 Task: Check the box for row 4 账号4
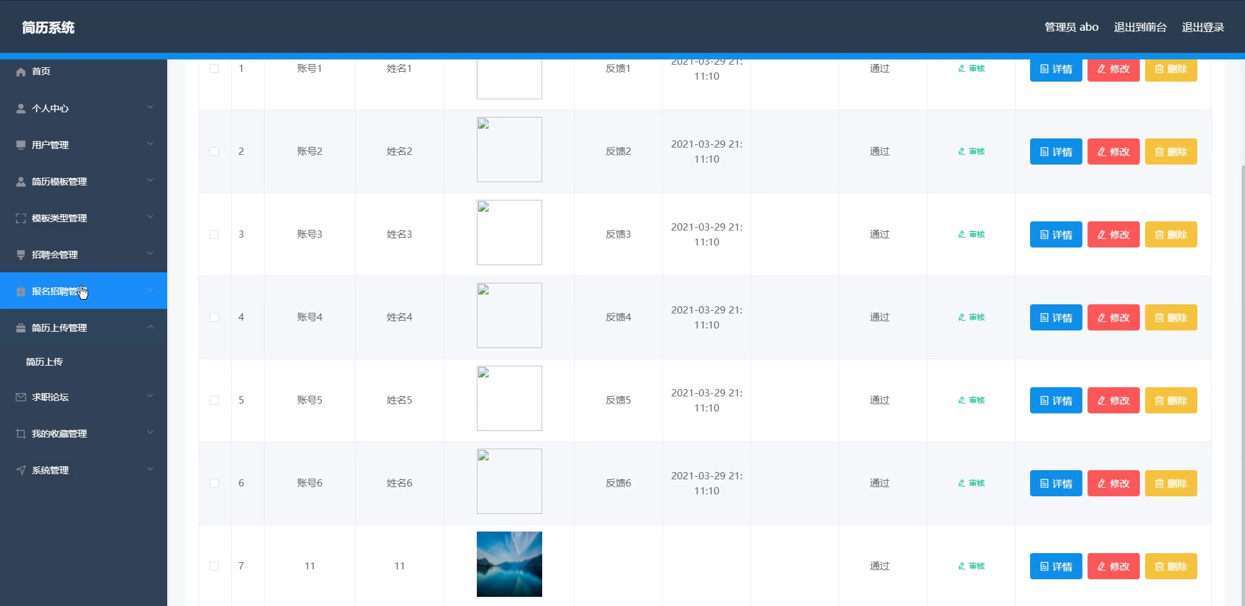point(214,317)
